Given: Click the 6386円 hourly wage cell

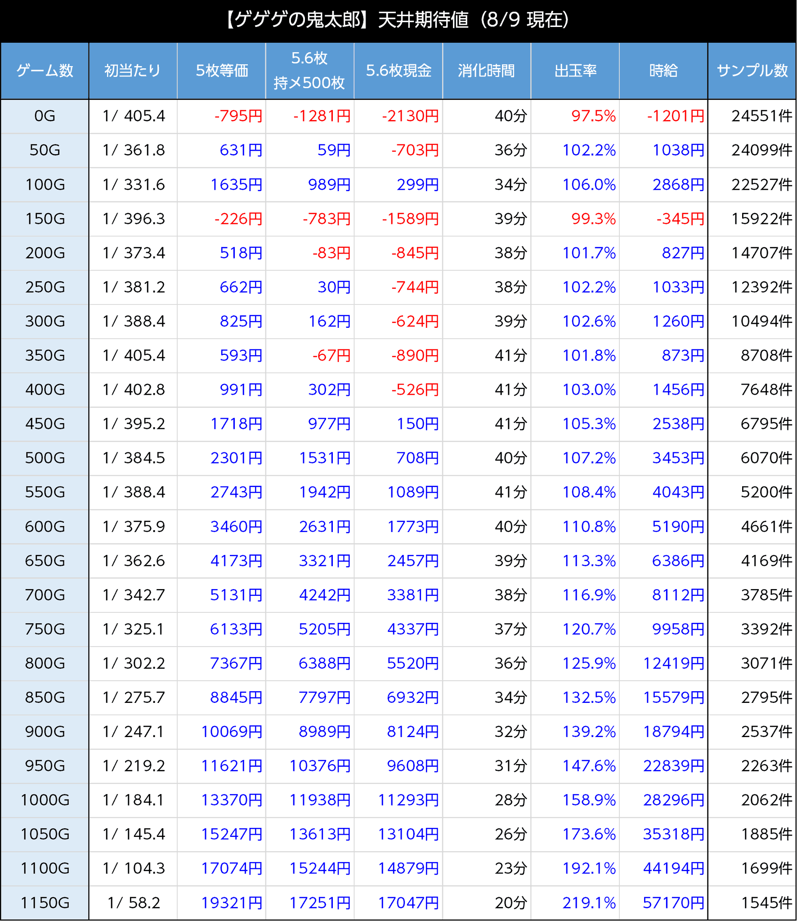Looking at the screenshot, I should [x=664, y=561].
